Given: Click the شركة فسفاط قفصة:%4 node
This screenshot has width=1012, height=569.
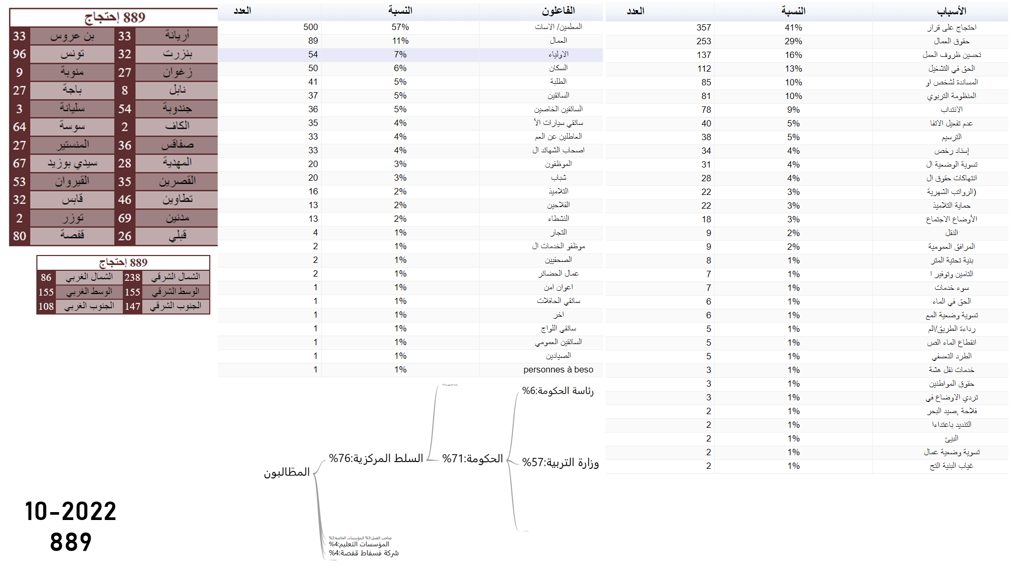Looking at the screenshot, I should (x=364, y=553).
